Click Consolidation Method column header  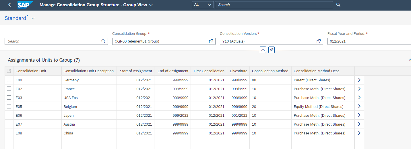(x=270, y=71)
